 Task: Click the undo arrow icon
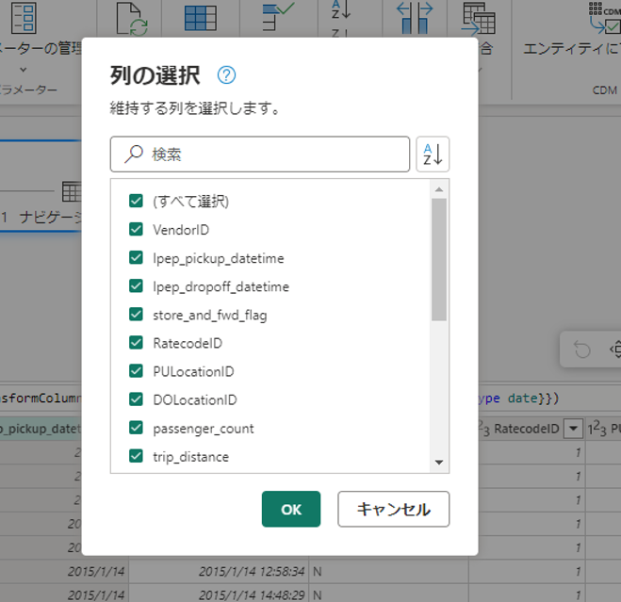click(x=581, y=350)
